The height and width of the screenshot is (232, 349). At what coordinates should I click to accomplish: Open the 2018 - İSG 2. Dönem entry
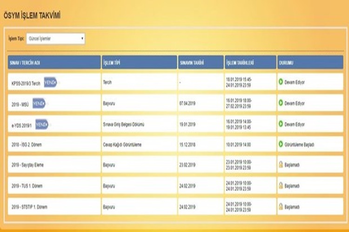[27, 145]
